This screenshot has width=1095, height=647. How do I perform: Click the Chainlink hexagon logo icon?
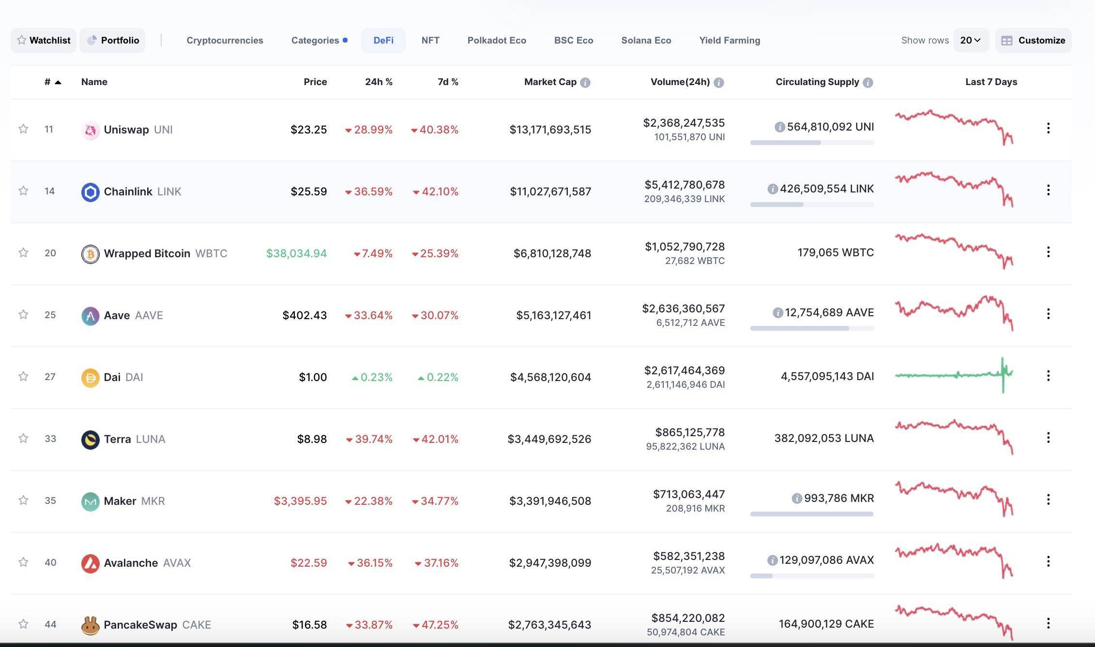tap(90, 192)
